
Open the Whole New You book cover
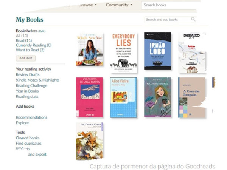(x=89, y=49)
